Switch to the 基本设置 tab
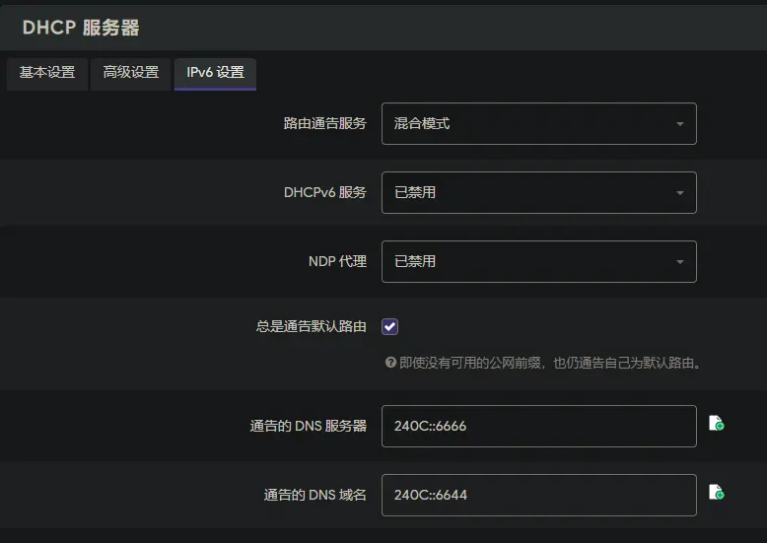 tap(46, 73)
